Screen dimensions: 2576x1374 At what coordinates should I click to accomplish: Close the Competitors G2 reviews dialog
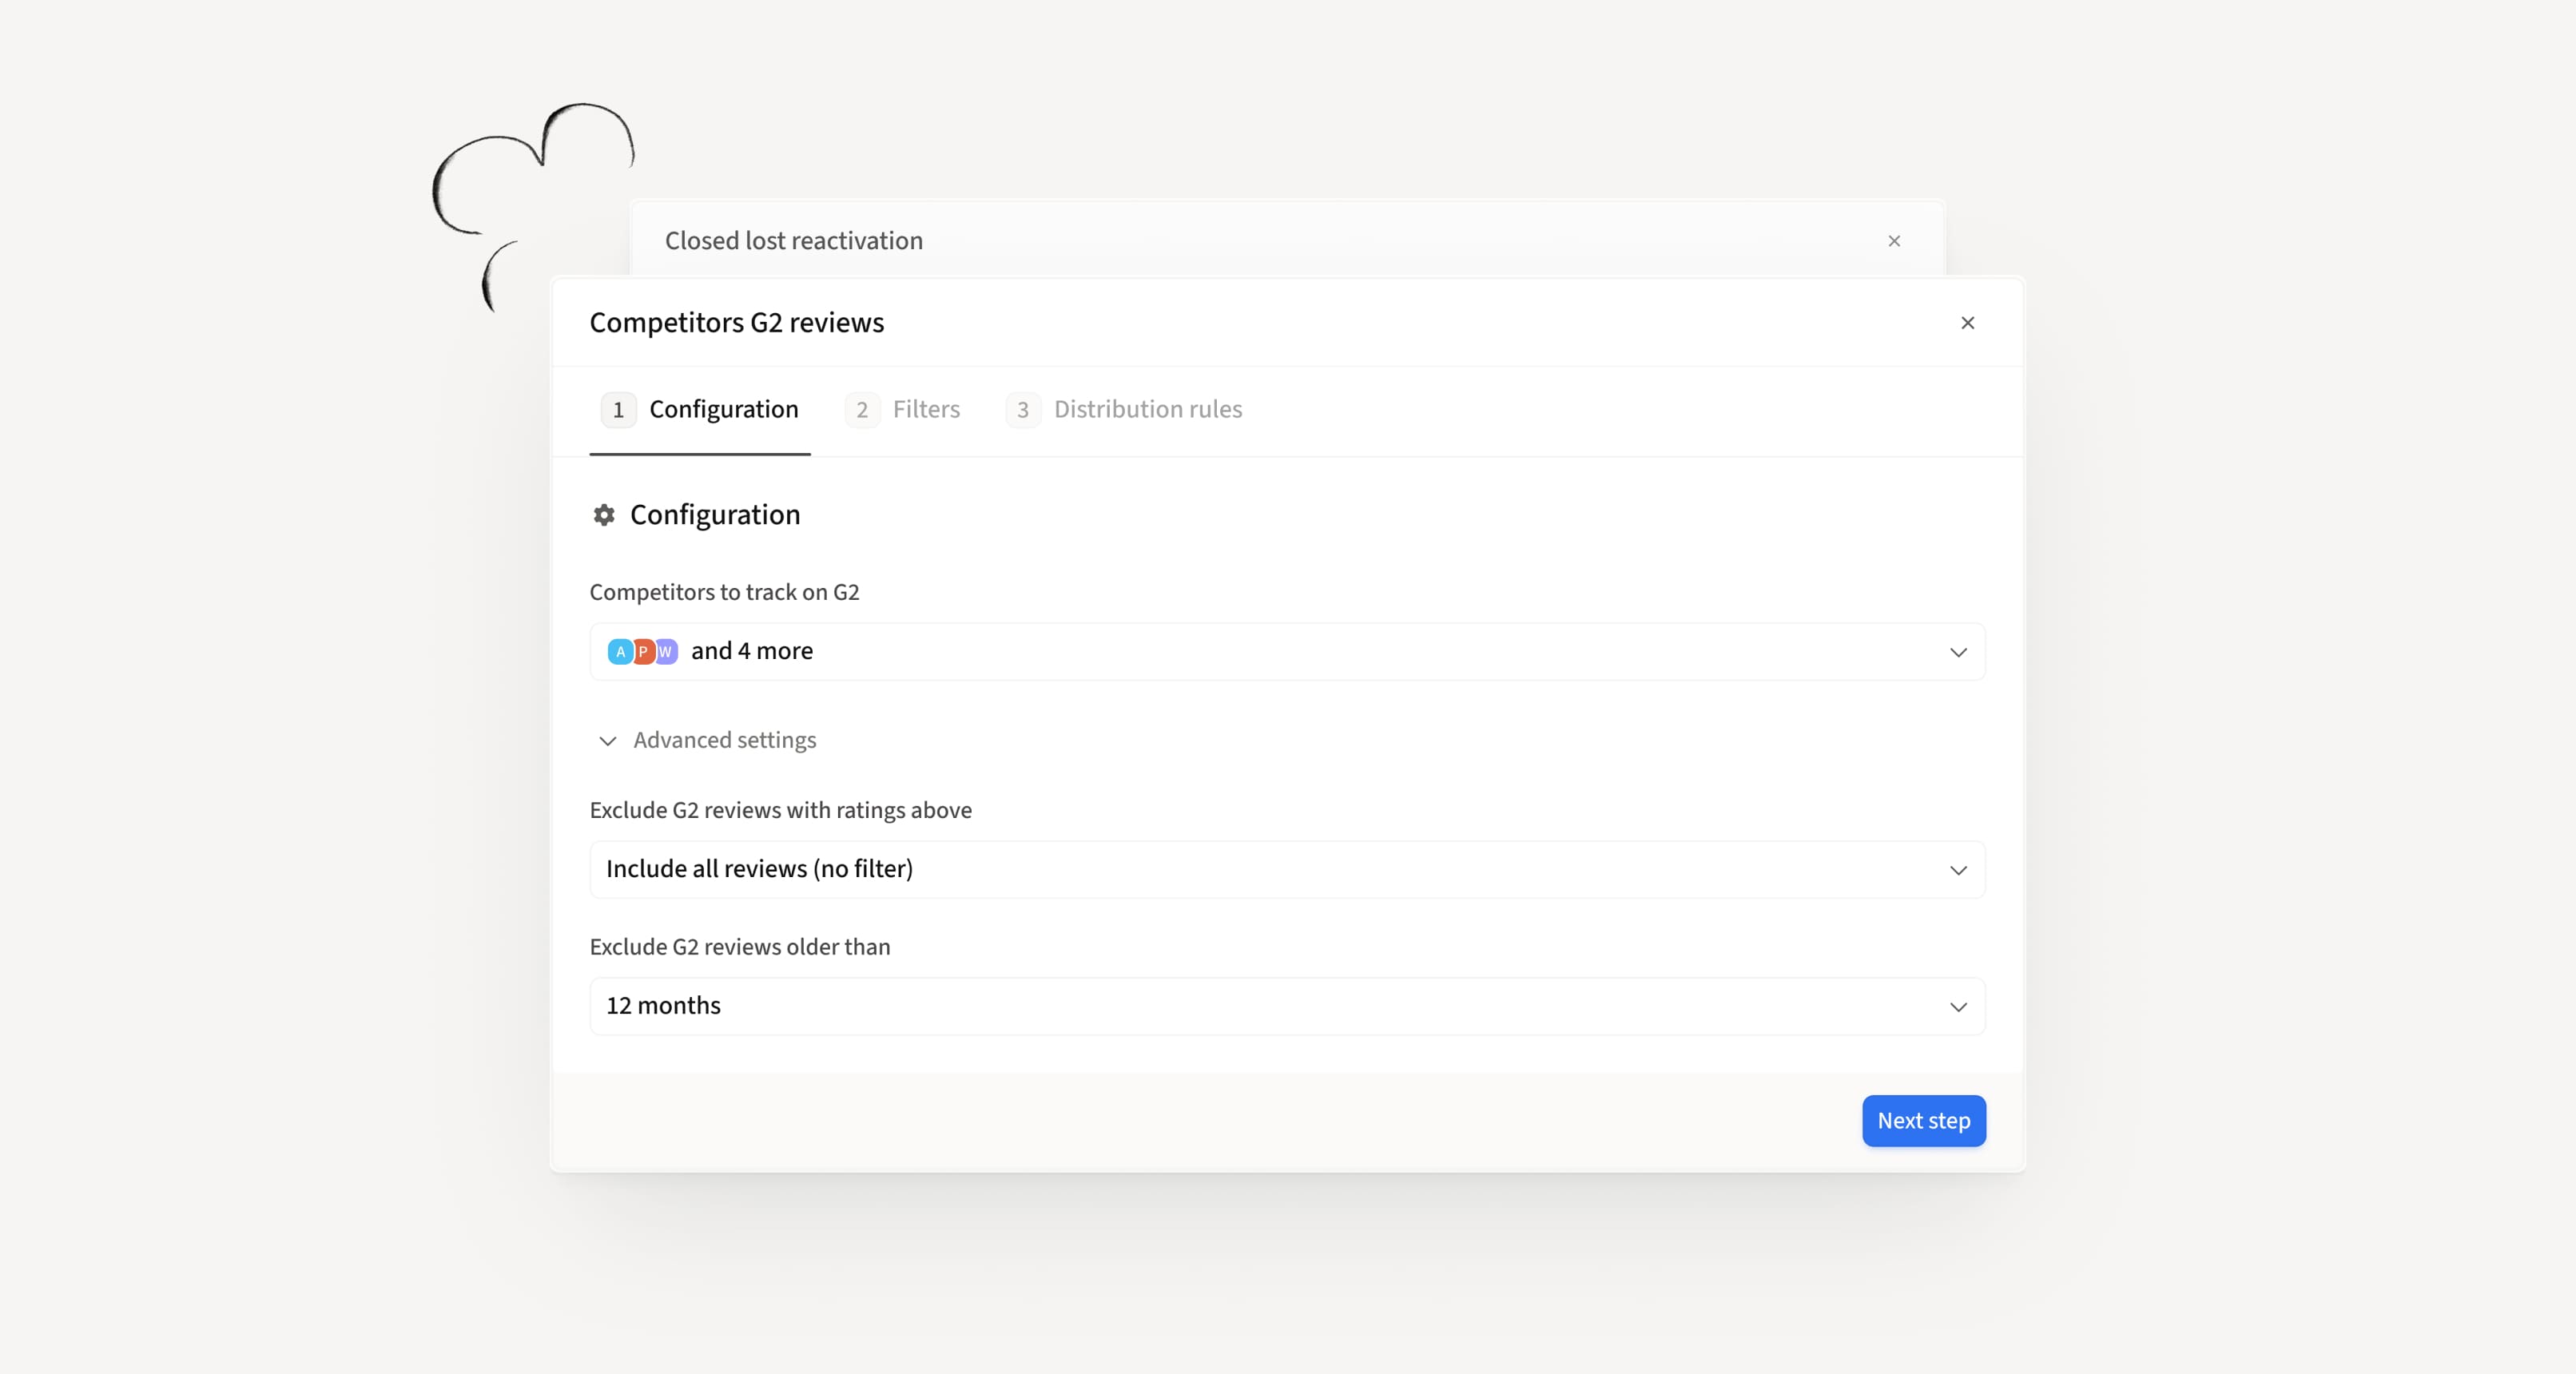coord(1967,323)
